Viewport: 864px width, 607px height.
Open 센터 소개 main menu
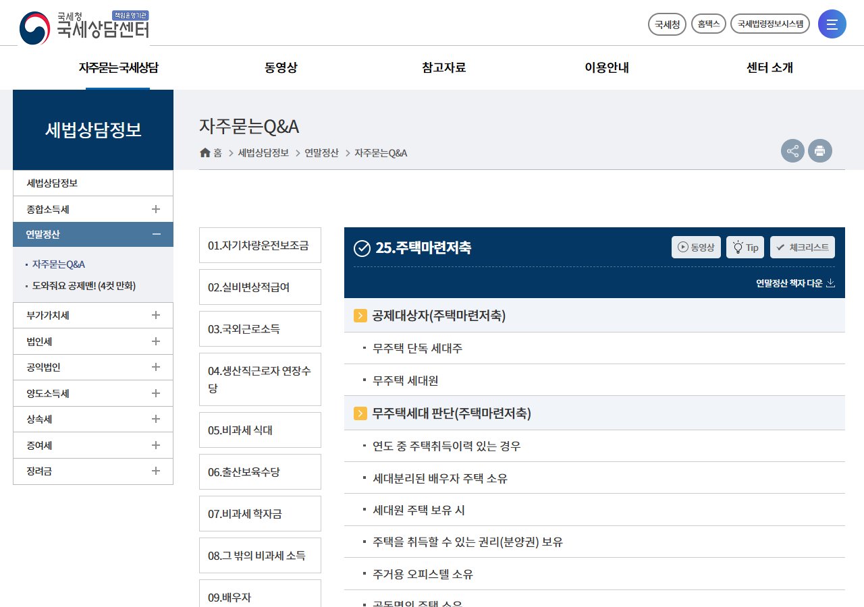coord(769,67)
